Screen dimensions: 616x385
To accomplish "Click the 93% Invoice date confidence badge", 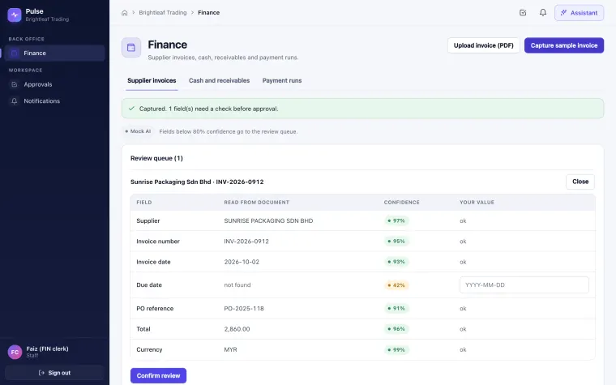I will (x=396, y=262).
